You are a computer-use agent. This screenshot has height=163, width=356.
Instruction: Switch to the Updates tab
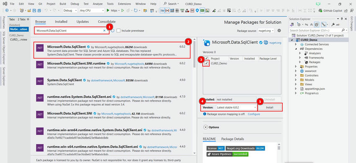83,22
